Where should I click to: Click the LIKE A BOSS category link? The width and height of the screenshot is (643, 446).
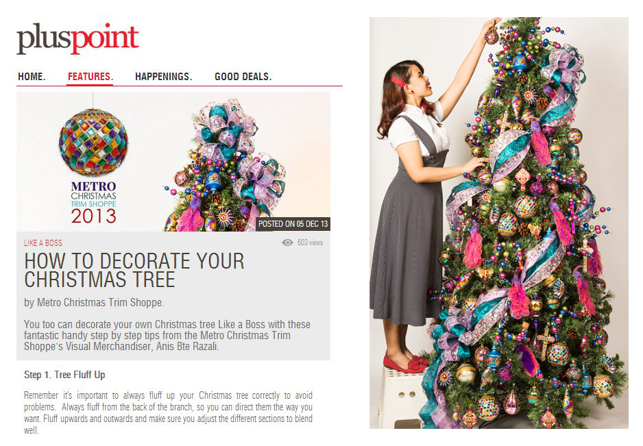pos(43,243)
